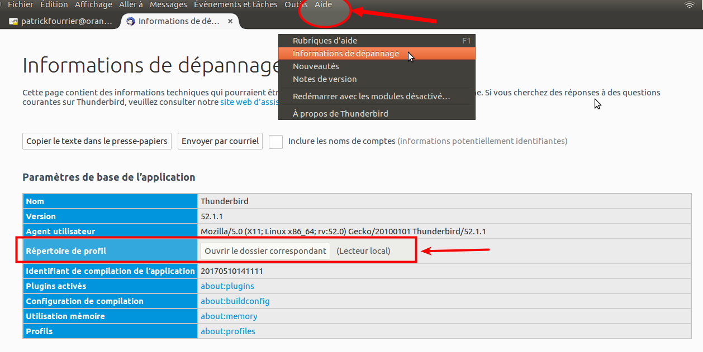703x352 pixels.
Task: Expand the Affichage menu
Action: [94, 4]
